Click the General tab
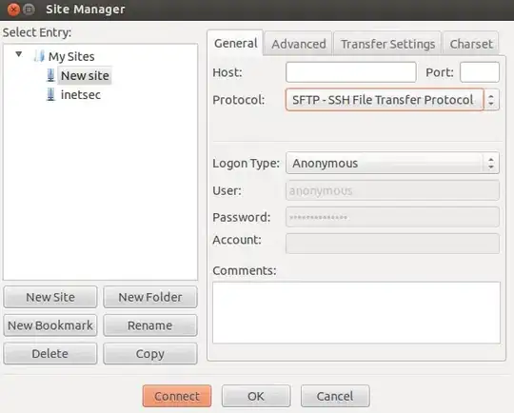 pyautogui.click(x=235, y=43)
